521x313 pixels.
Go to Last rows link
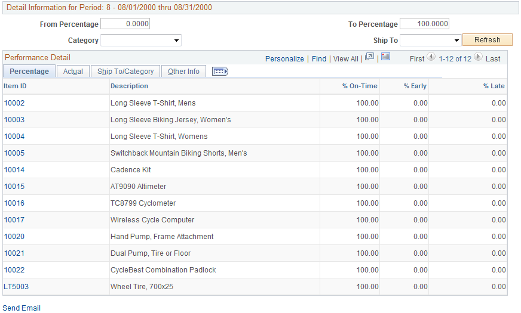pyautogui.click(x=493, y=59)
